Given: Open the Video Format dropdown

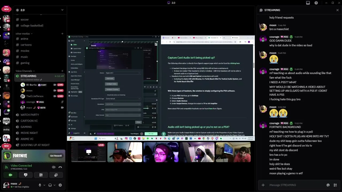Looking at the screenshot, I should pos(123,115).
